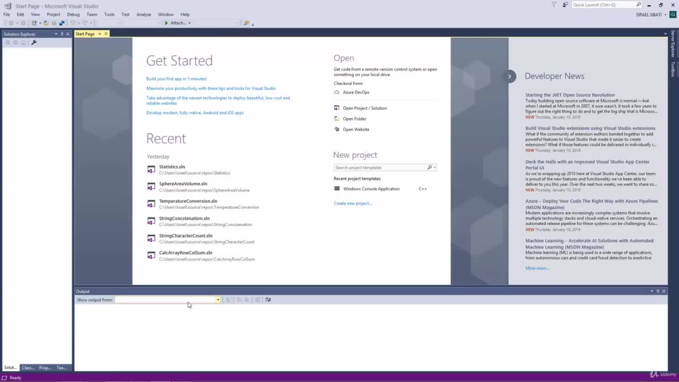
Task: Open the Server Explorer side tab
Action: pos(673,44)
